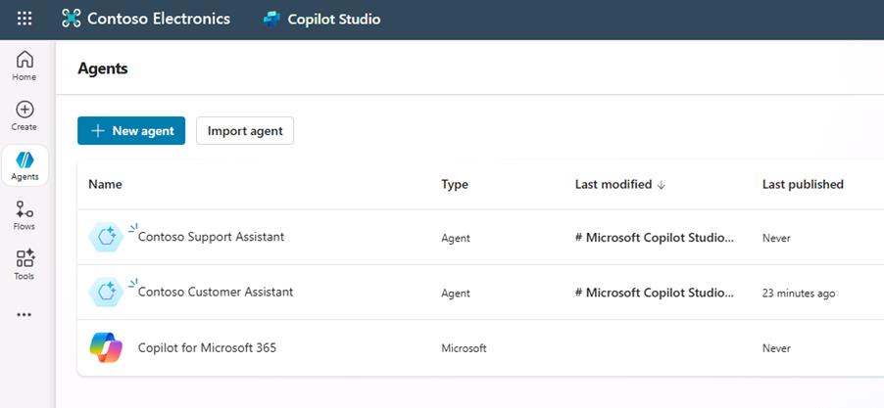The width and height of the screenshot is (884, 408).
Task: Click the Copilot Studio title text
Action: pos(334,20)
